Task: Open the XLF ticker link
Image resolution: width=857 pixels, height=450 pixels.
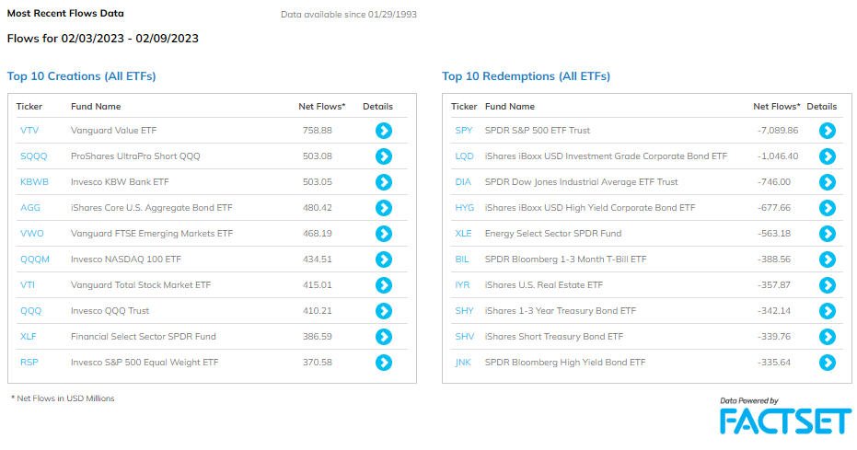Action: click(x=29, y=337)
